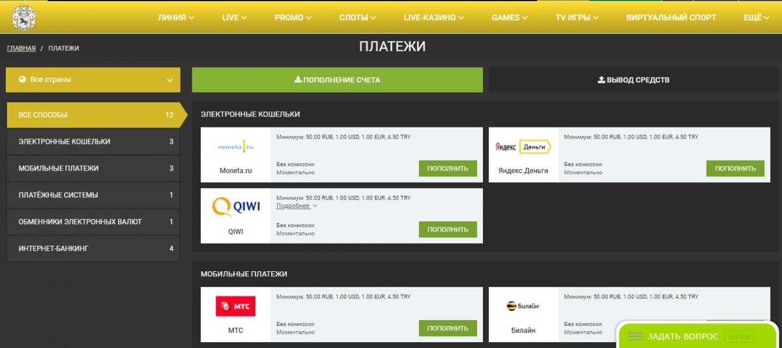Screen dimensions: 782x348
Task: Open the TV ИГРЫ dropdown menu
Action: coord(577,18)
